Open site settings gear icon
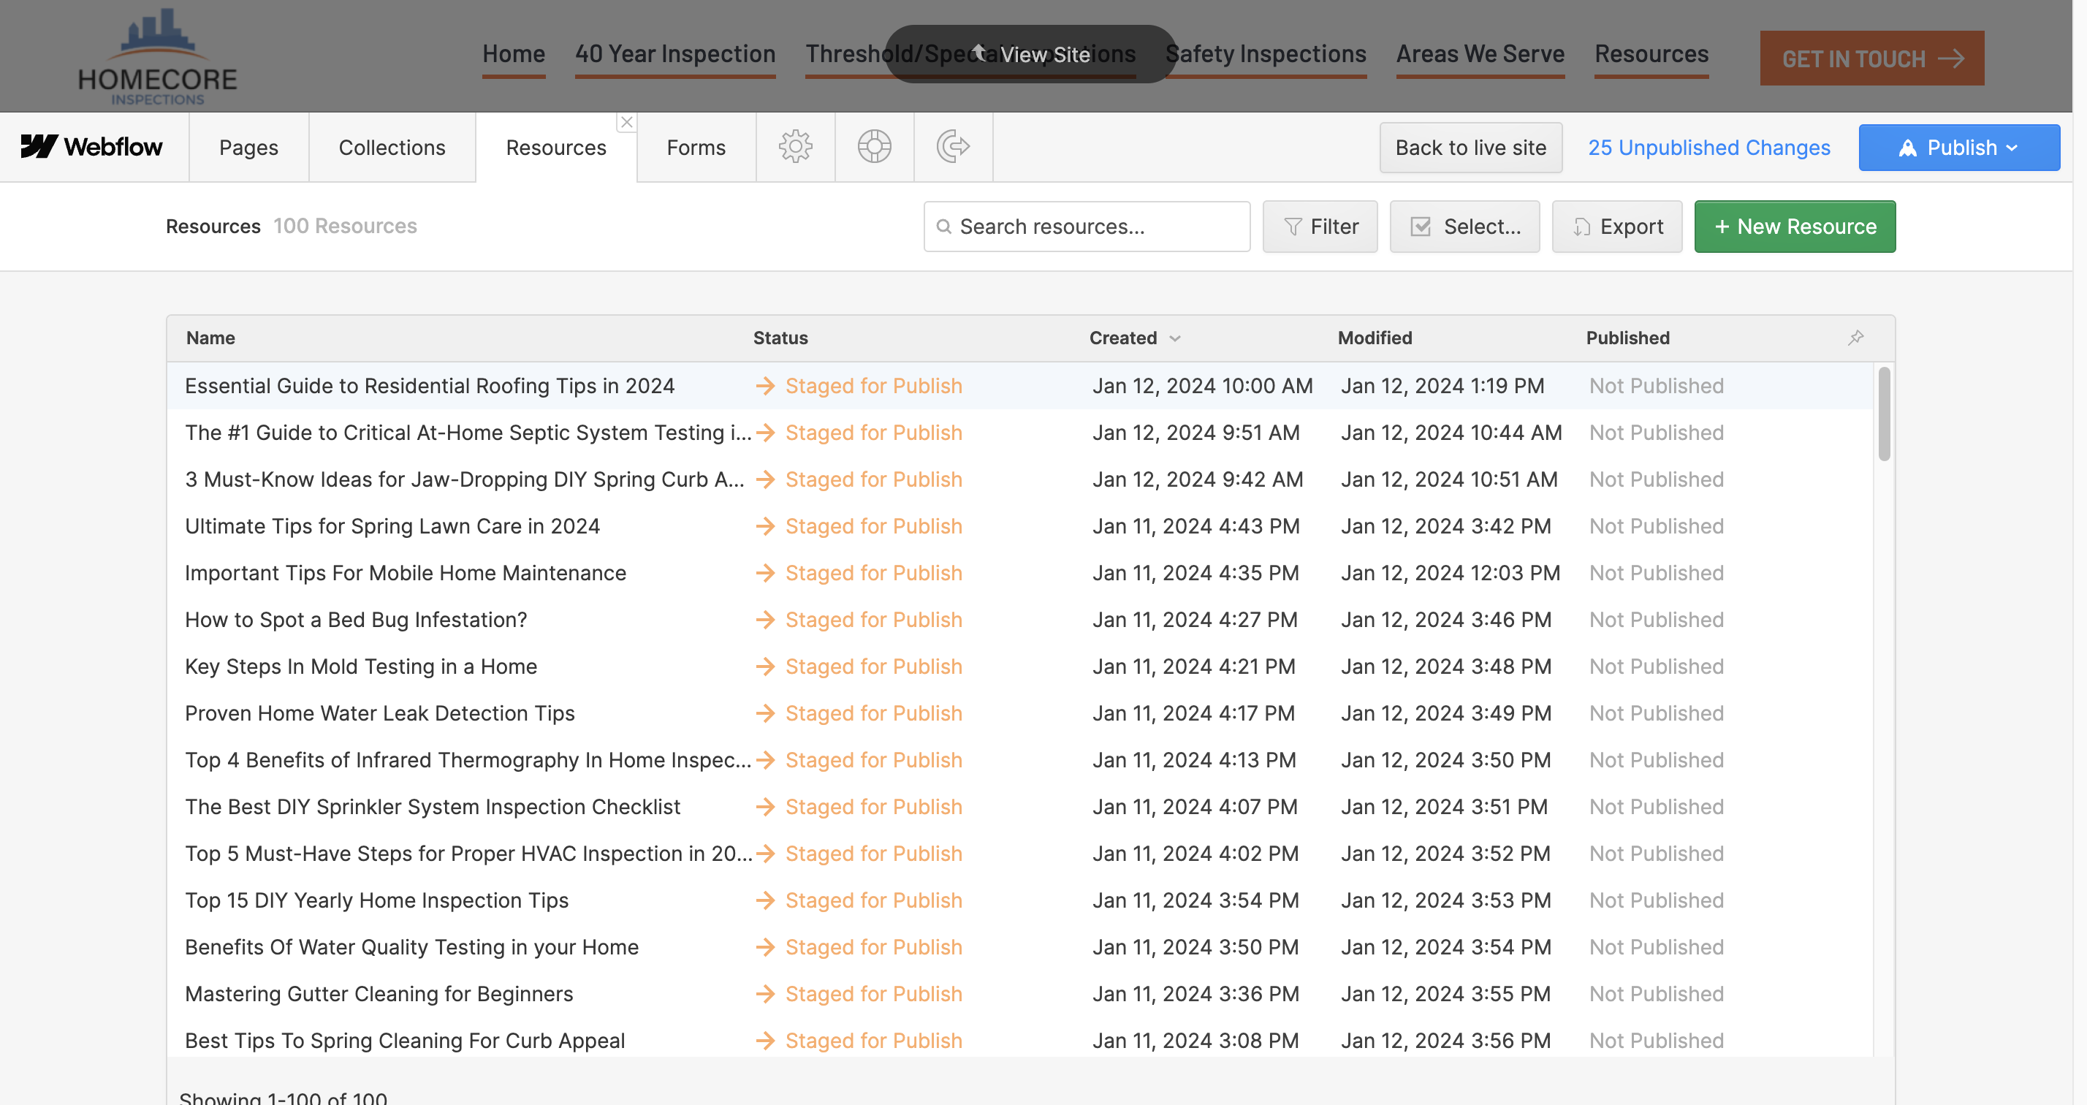This screenshot has width=2087, height=1105. [x=795, y=147]
